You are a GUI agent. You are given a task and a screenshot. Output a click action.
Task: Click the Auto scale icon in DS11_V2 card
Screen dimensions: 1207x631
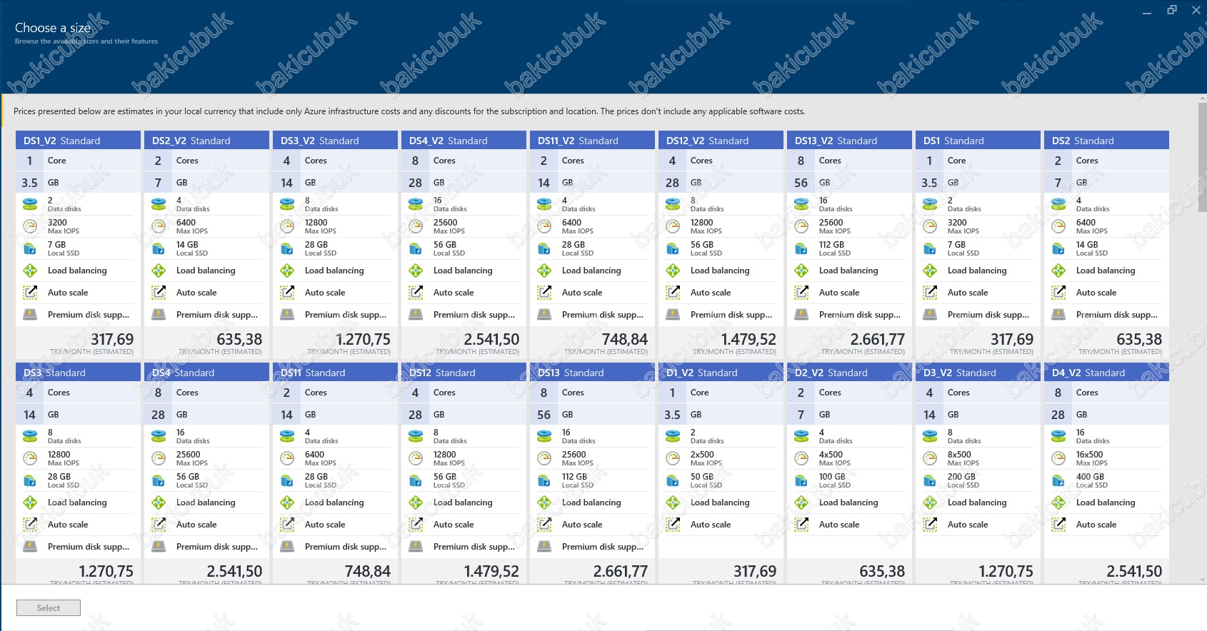click(544, 292)
